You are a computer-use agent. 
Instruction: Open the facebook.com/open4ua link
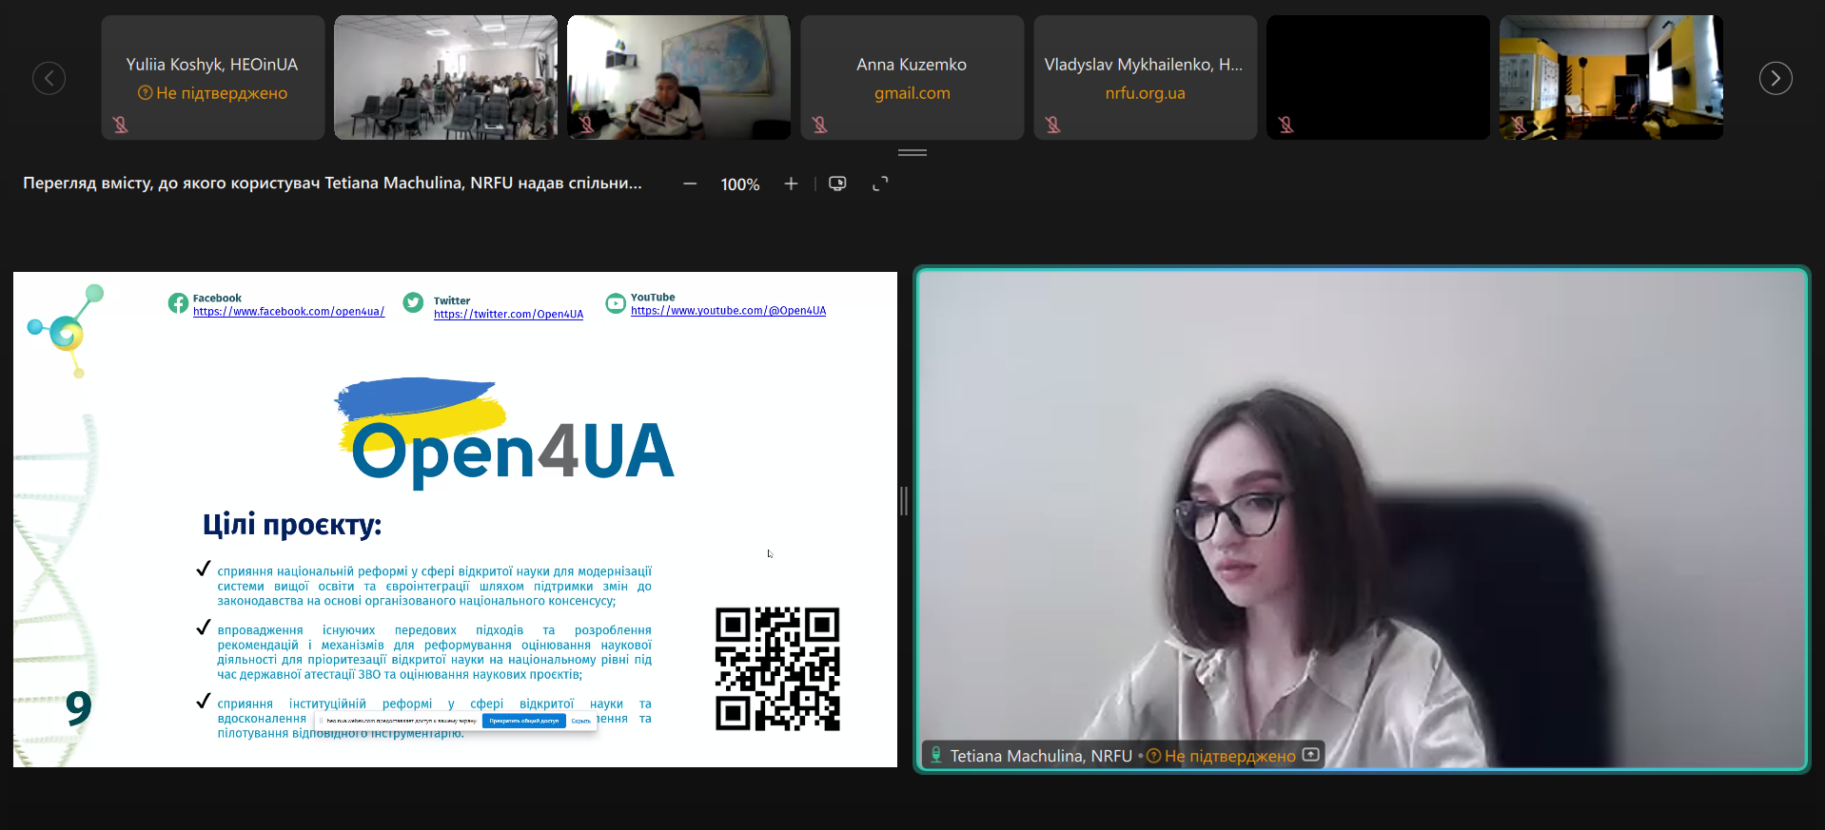pyautogui.click(x=288, y=312)
